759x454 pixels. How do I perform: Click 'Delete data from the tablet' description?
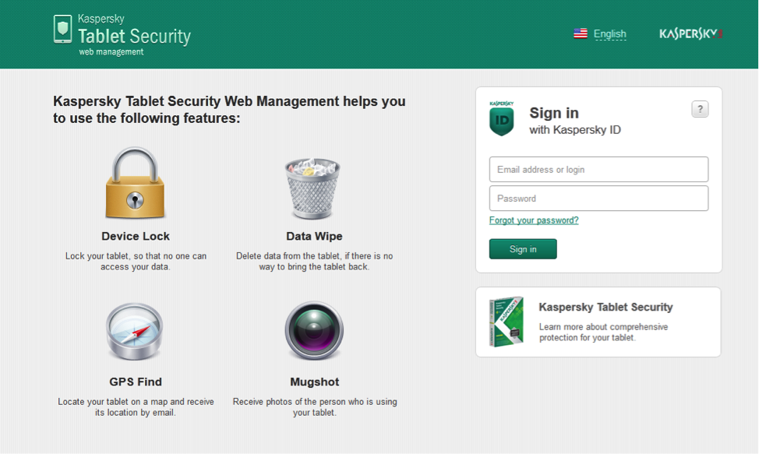point(315,262)
